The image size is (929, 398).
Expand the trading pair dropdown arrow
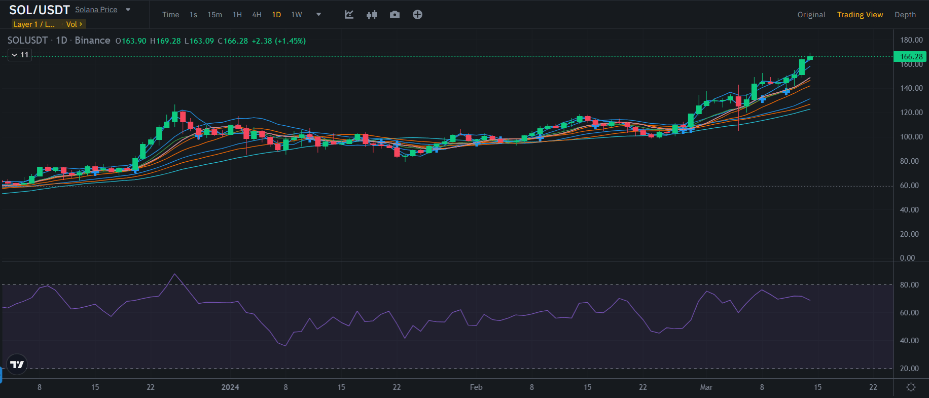coord(128,10)
